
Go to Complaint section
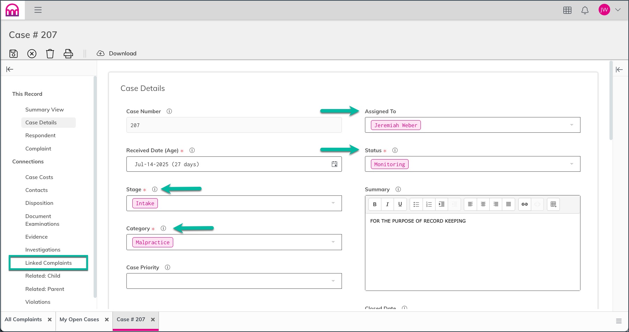(38, 149)
